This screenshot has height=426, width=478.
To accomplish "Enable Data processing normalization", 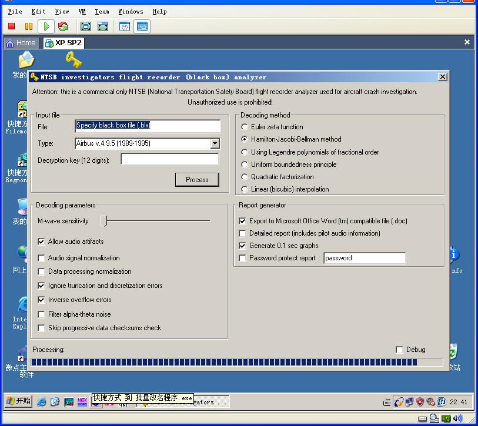I will pyautogui.click(x=41, y=271).
